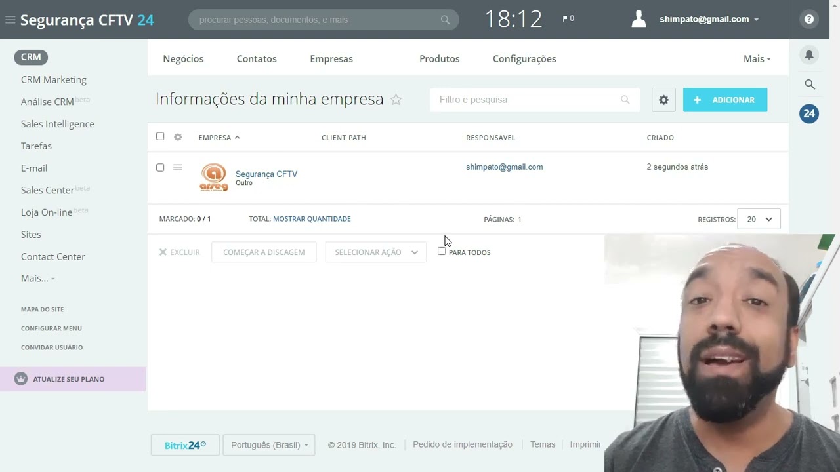Screen dimensions: 840x472
Task: Click the blue 24 badge icon
Action: point(809,113)
